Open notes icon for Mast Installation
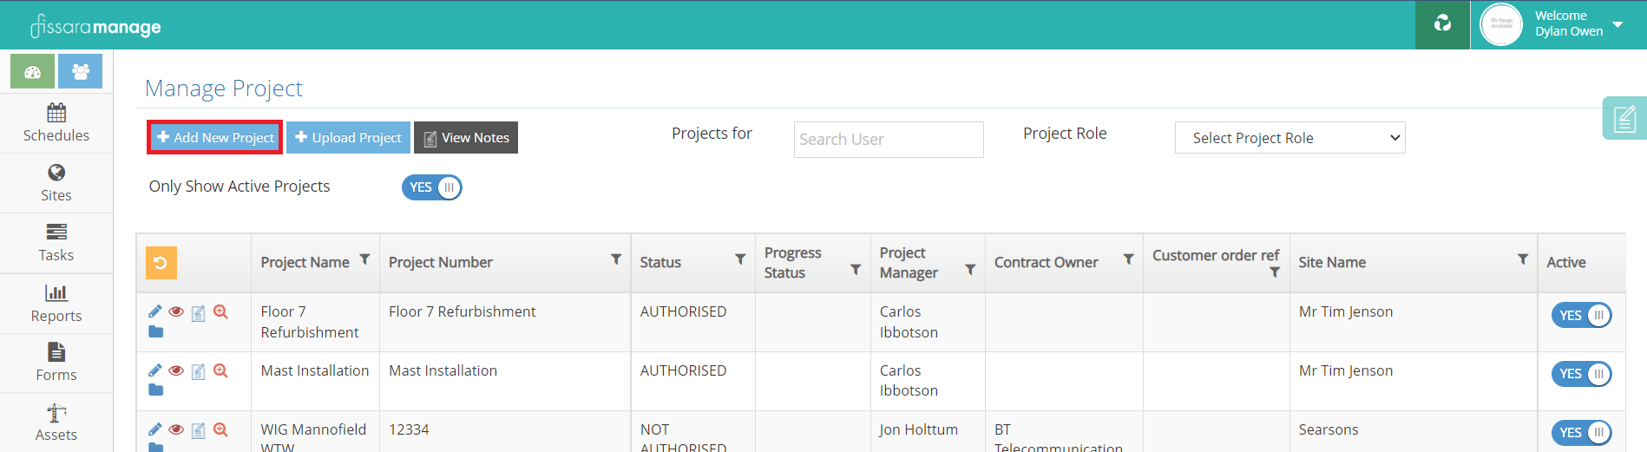Image resolution: width=1647 pixels, height=452 pixels. coord(198,371)
